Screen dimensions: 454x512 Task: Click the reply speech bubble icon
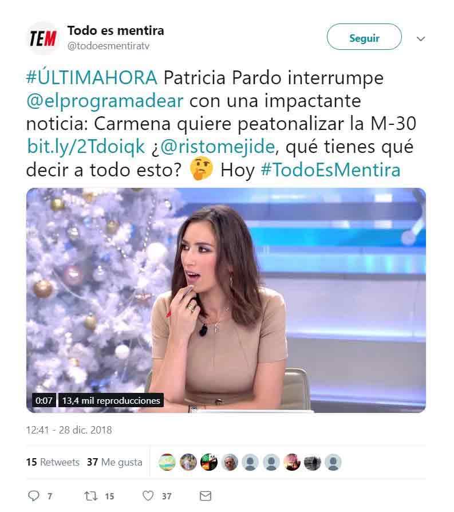tap(34, 495)
